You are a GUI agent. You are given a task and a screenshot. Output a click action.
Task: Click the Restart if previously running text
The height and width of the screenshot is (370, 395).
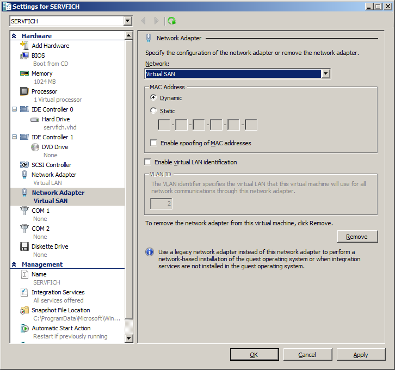[x=70, y=336]
